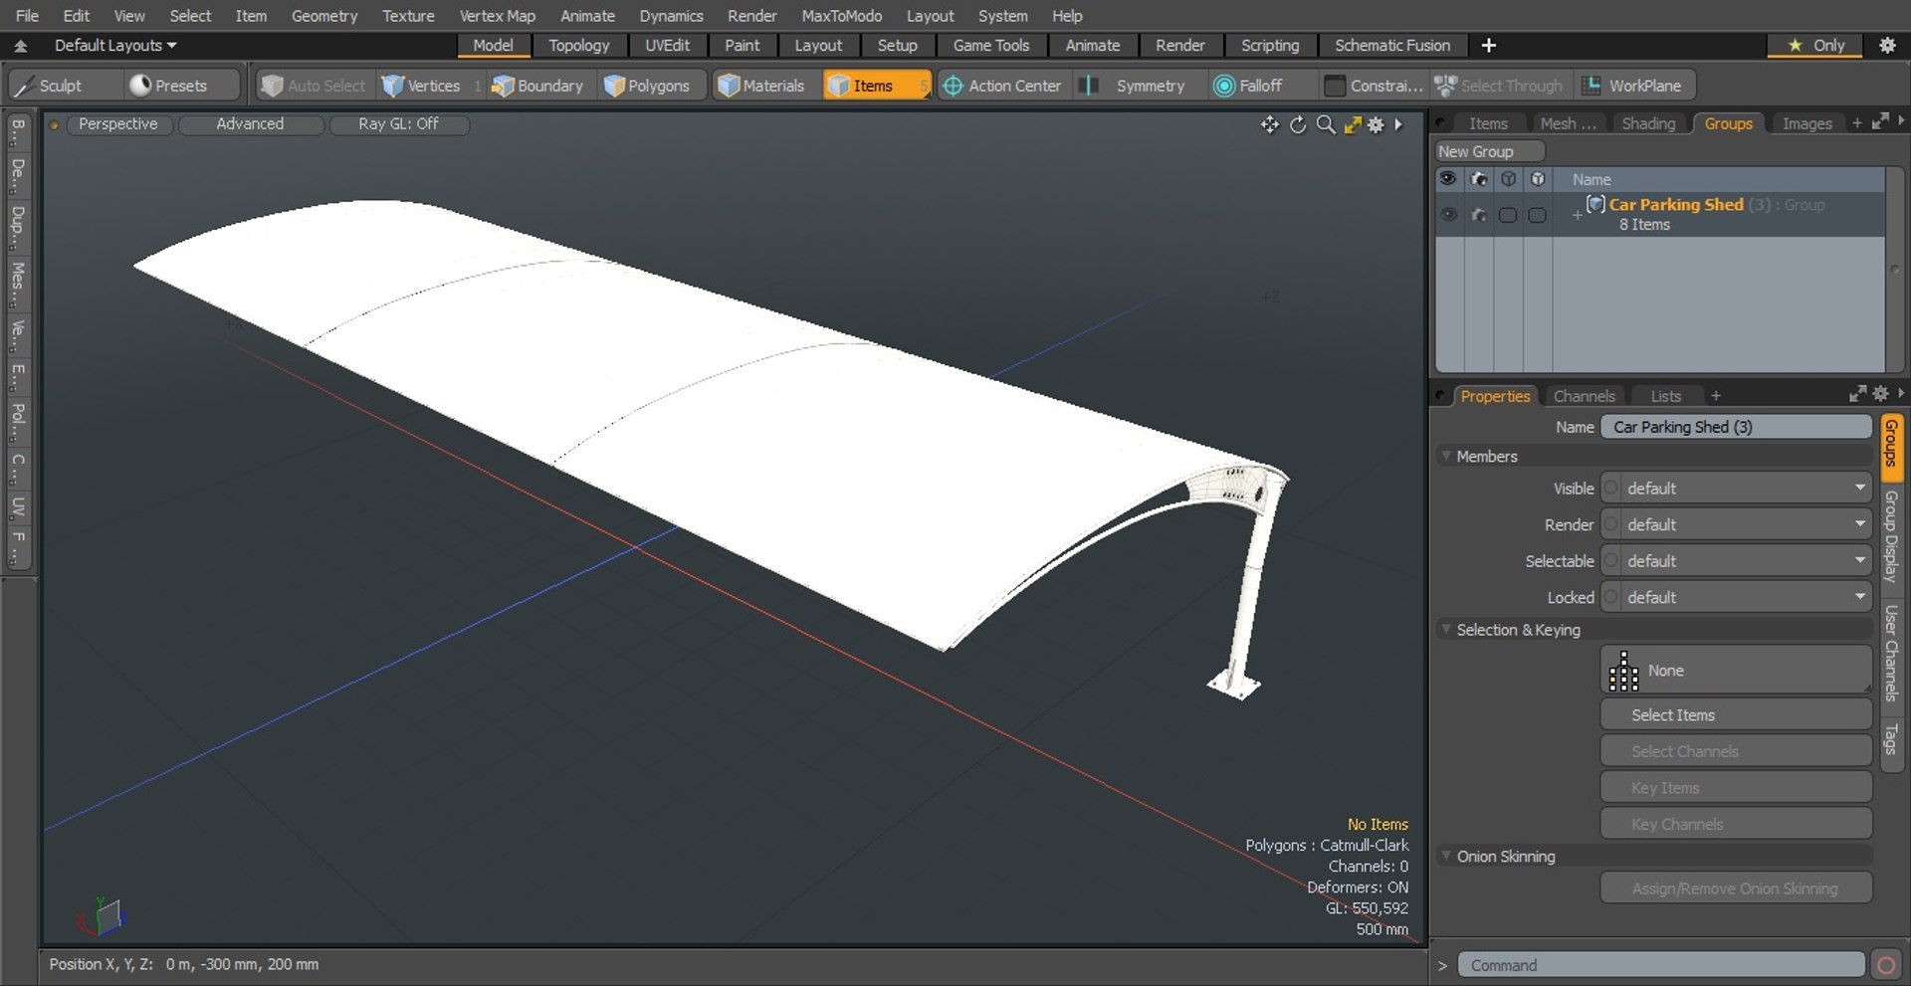Switch to the Shading panel tab
The width and height of the screenshot is (1911, 986).
coord(1648,123)
